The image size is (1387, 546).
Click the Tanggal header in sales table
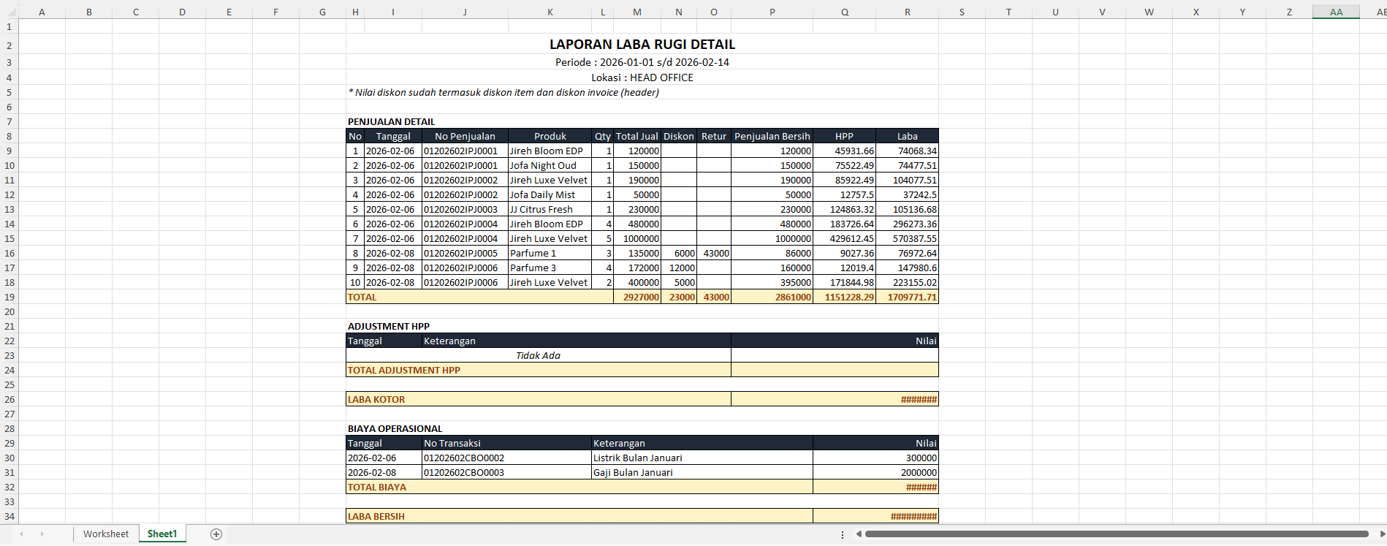click(x=393, y=136)
